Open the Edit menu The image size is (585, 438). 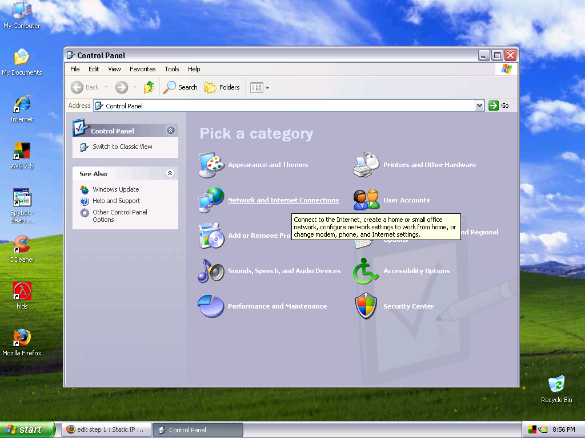pyautogui.click(x=94, y=69)
